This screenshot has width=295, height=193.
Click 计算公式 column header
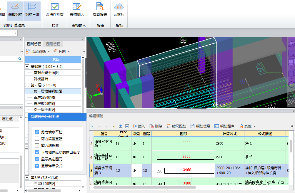pos(229,134)
